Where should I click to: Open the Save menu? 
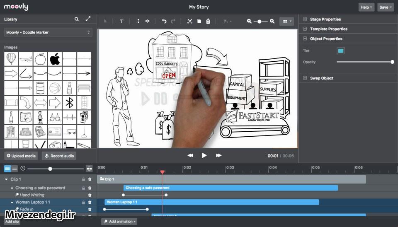tap(386, 7)
